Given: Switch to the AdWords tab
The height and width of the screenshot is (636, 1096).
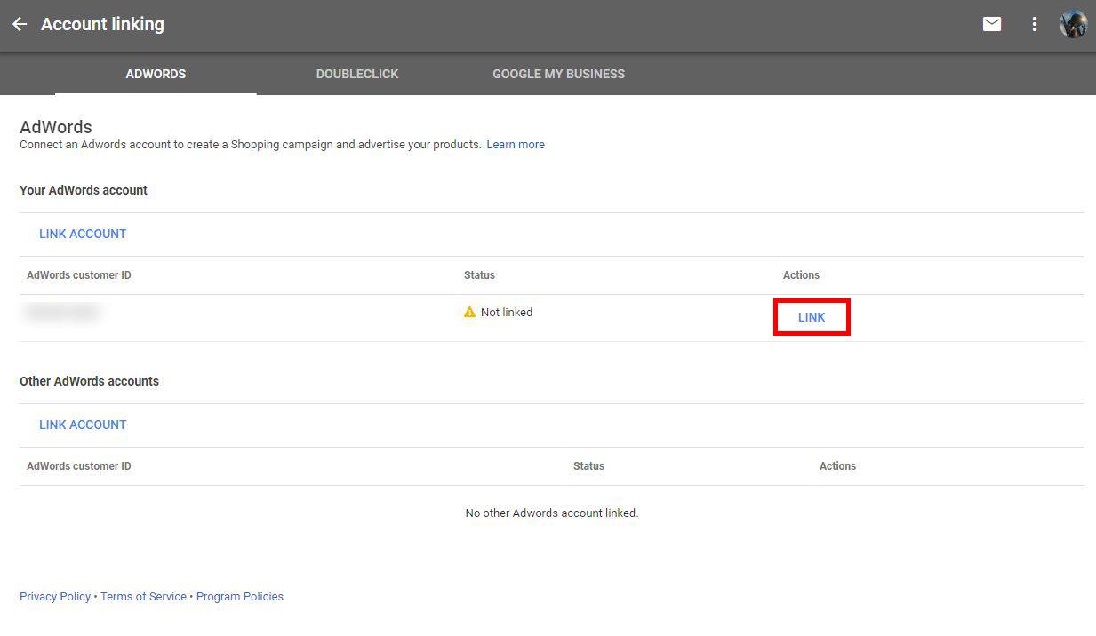Looking at the screenshot, I should (x=156, y=74).
